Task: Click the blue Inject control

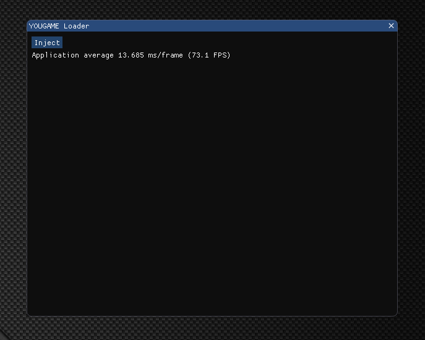Action: (x=47, y=43)
